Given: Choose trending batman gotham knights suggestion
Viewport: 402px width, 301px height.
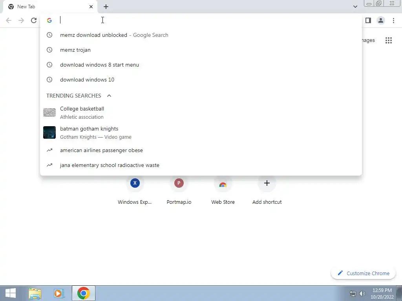Looking at the screenshot, I should (x=201, y=132).
